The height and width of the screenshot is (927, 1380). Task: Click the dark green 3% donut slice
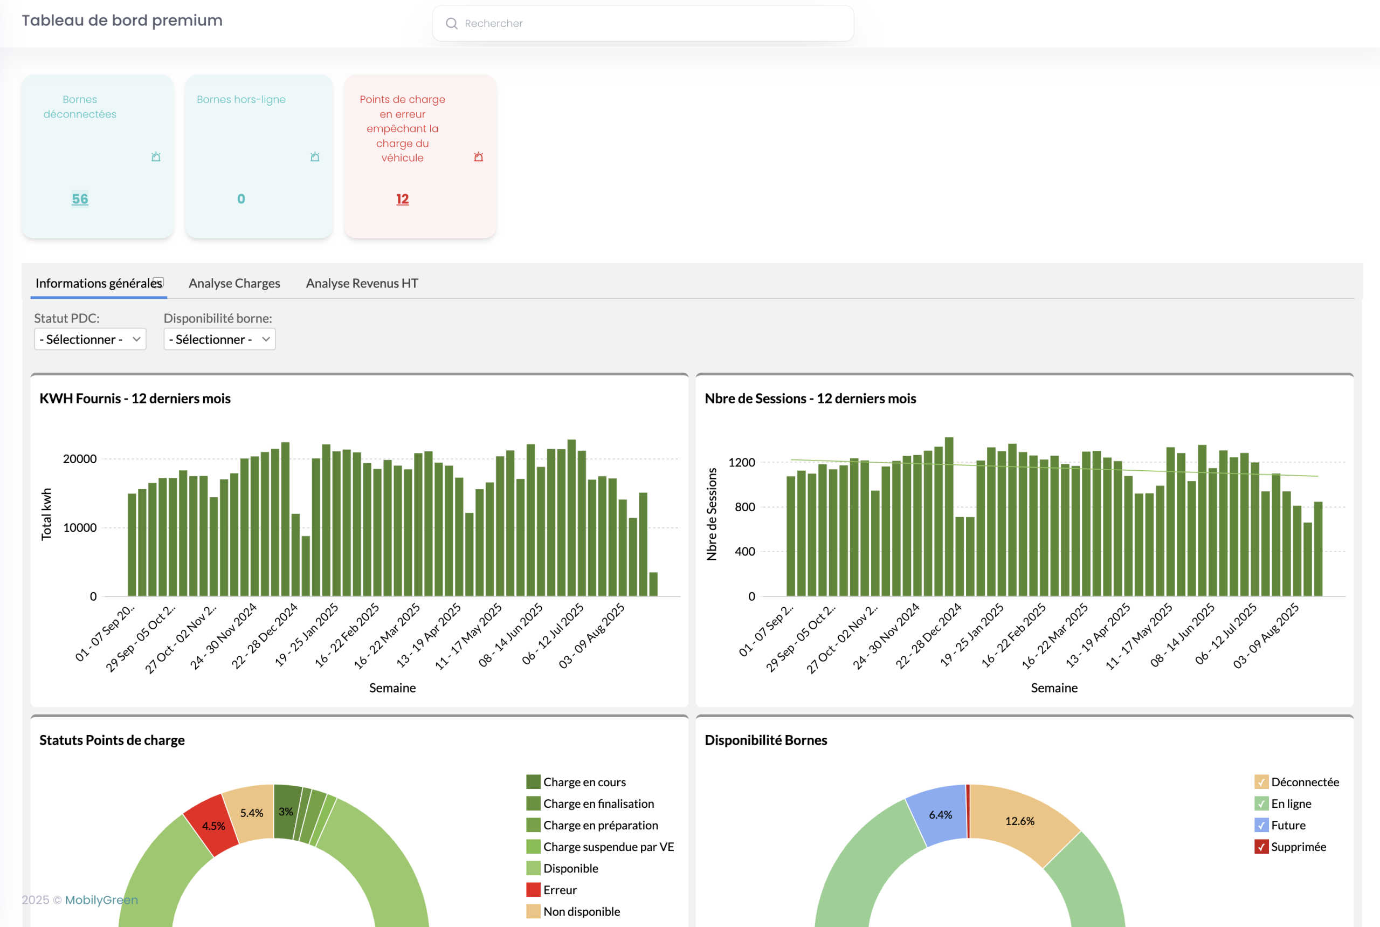coord(287,811)
